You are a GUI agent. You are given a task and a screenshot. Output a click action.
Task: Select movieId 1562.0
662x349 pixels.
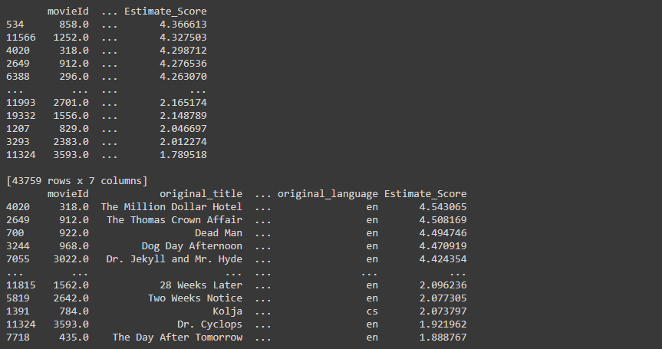(71, 285)
